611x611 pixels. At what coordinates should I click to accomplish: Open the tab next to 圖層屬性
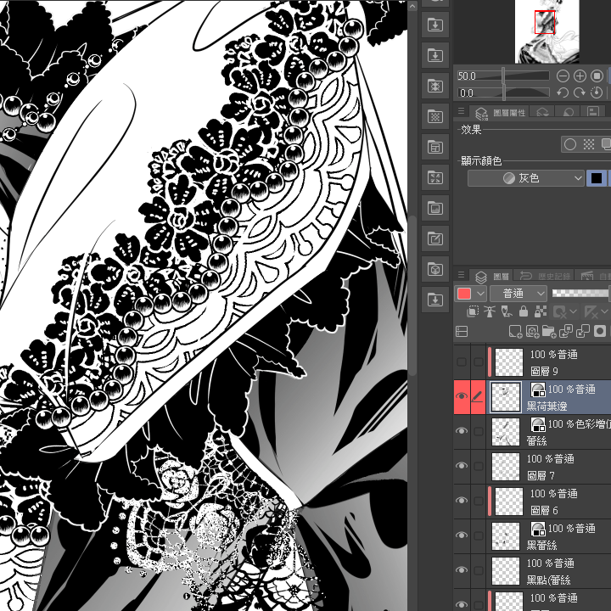coord(542,112)
